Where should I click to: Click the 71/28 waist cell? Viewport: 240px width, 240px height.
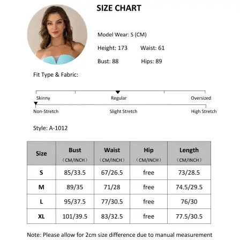(112, 187)
